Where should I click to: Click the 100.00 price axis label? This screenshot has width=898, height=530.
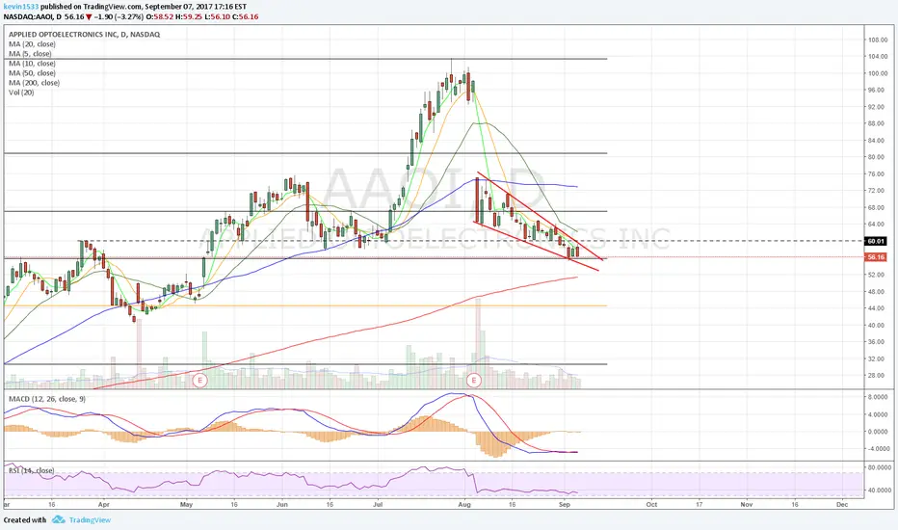[878, 73]
